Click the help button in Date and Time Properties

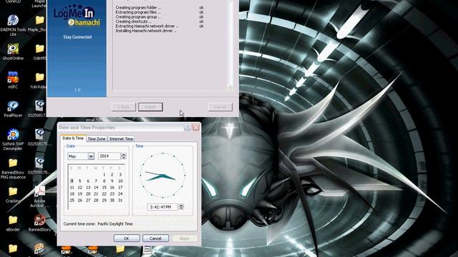click(x=187, y=127)
